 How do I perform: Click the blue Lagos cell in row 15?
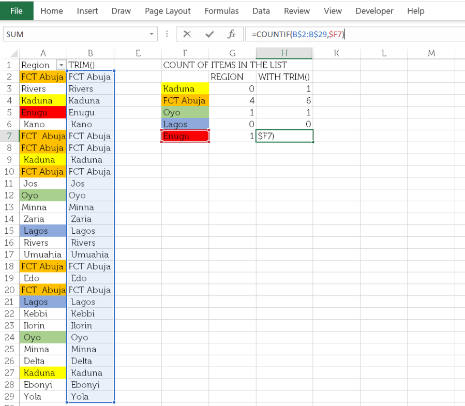[x=43, y=231]
